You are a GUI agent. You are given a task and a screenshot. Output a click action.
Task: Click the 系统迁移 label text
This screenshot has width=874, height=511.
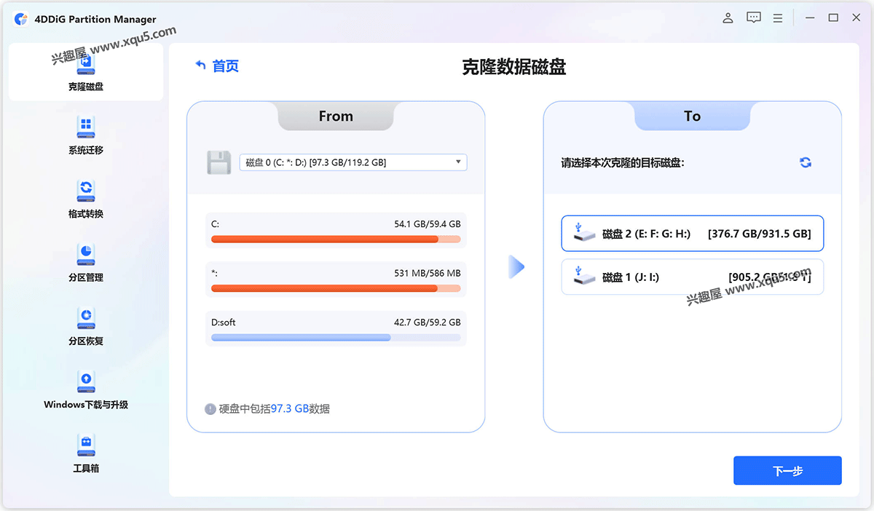click(86, 151)
